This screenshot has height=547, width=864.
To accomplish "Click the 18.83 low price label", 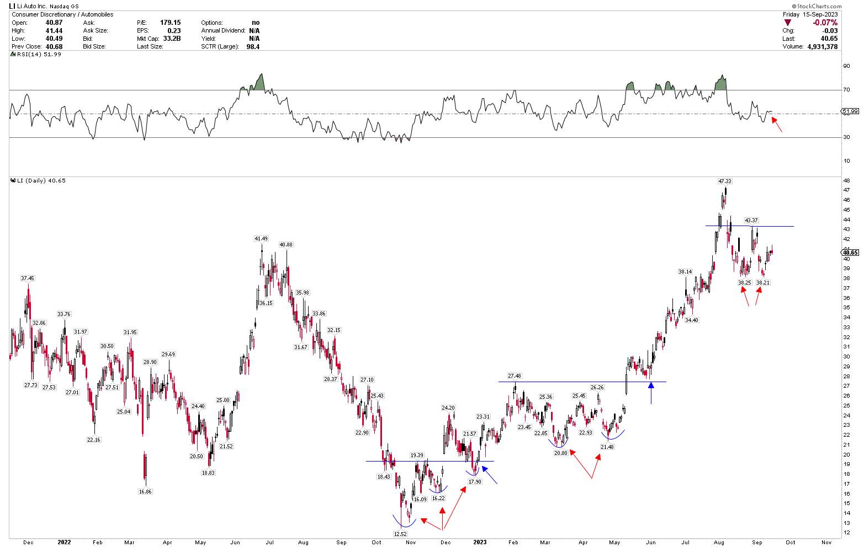I will (208, 473).
